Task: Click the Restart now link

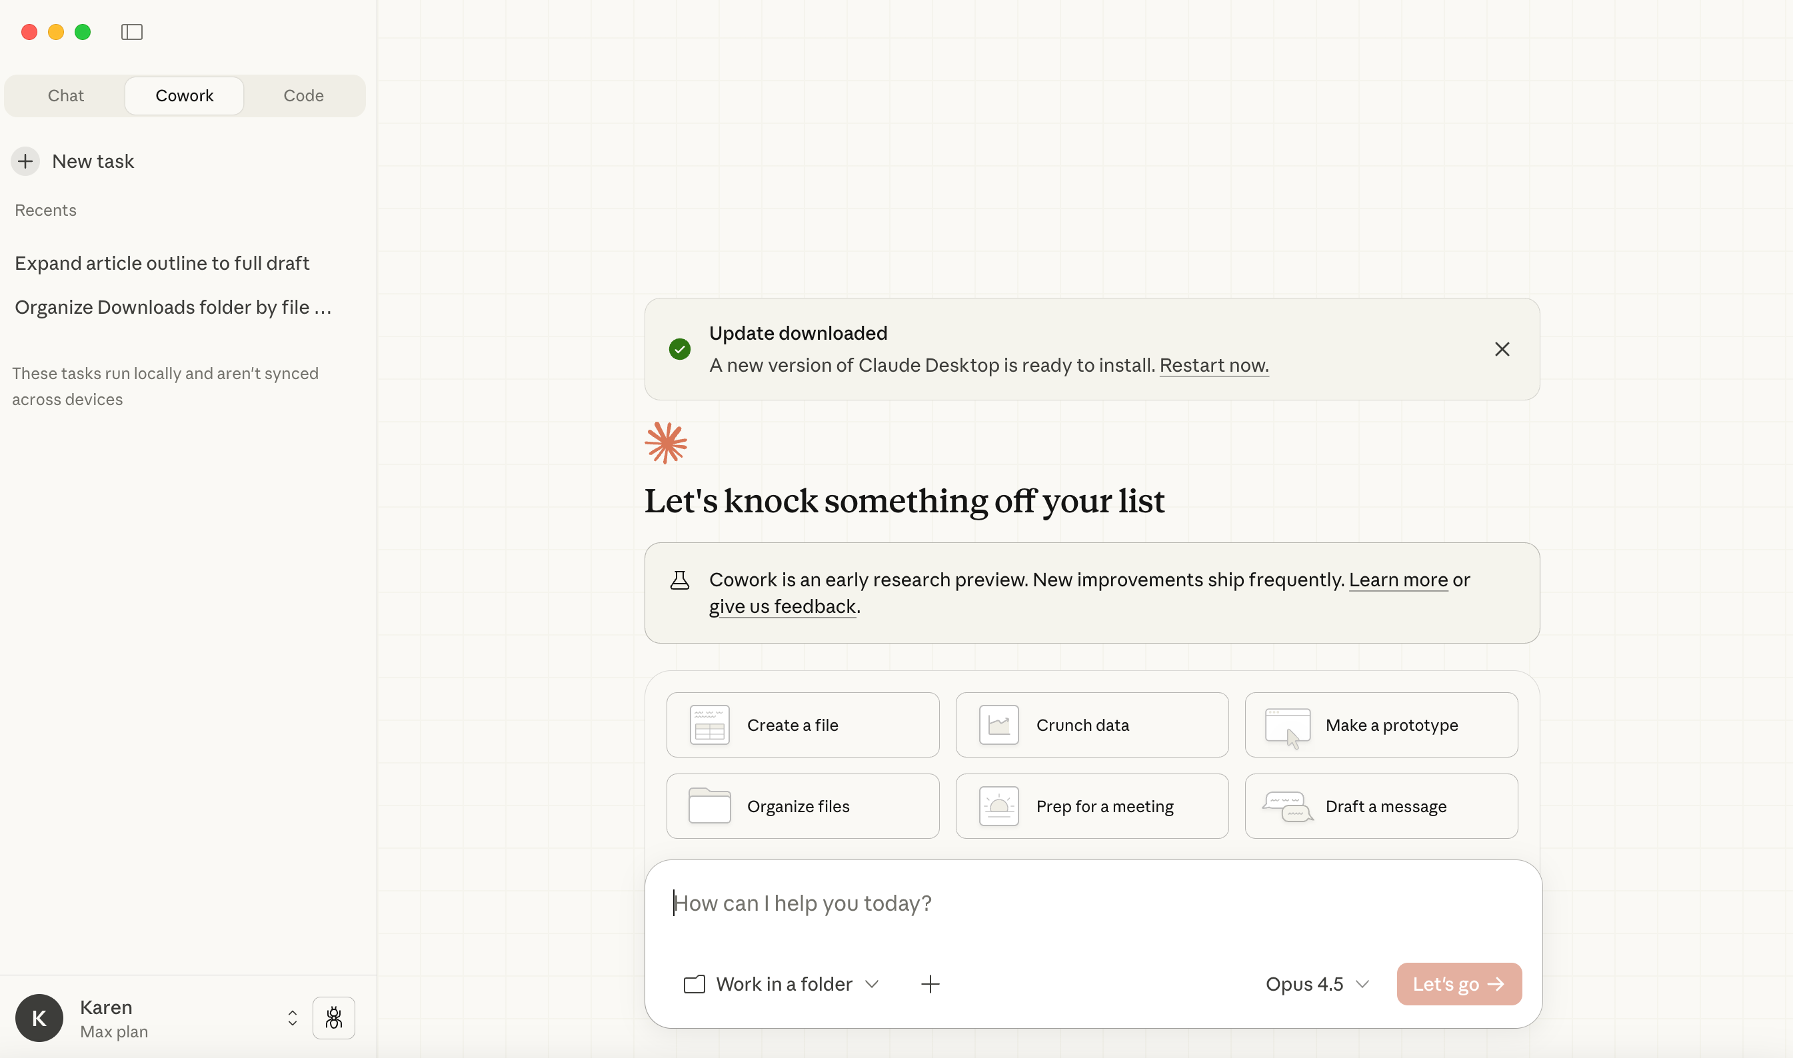Action: [1213, 365]
